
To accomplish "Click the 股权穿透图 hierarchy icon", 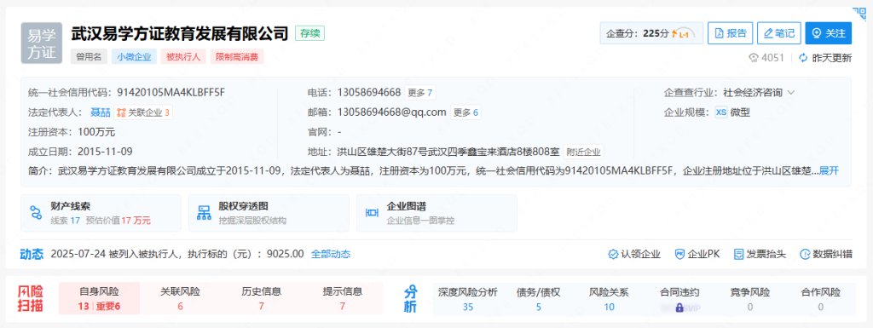I will click(x=205, y=213).
